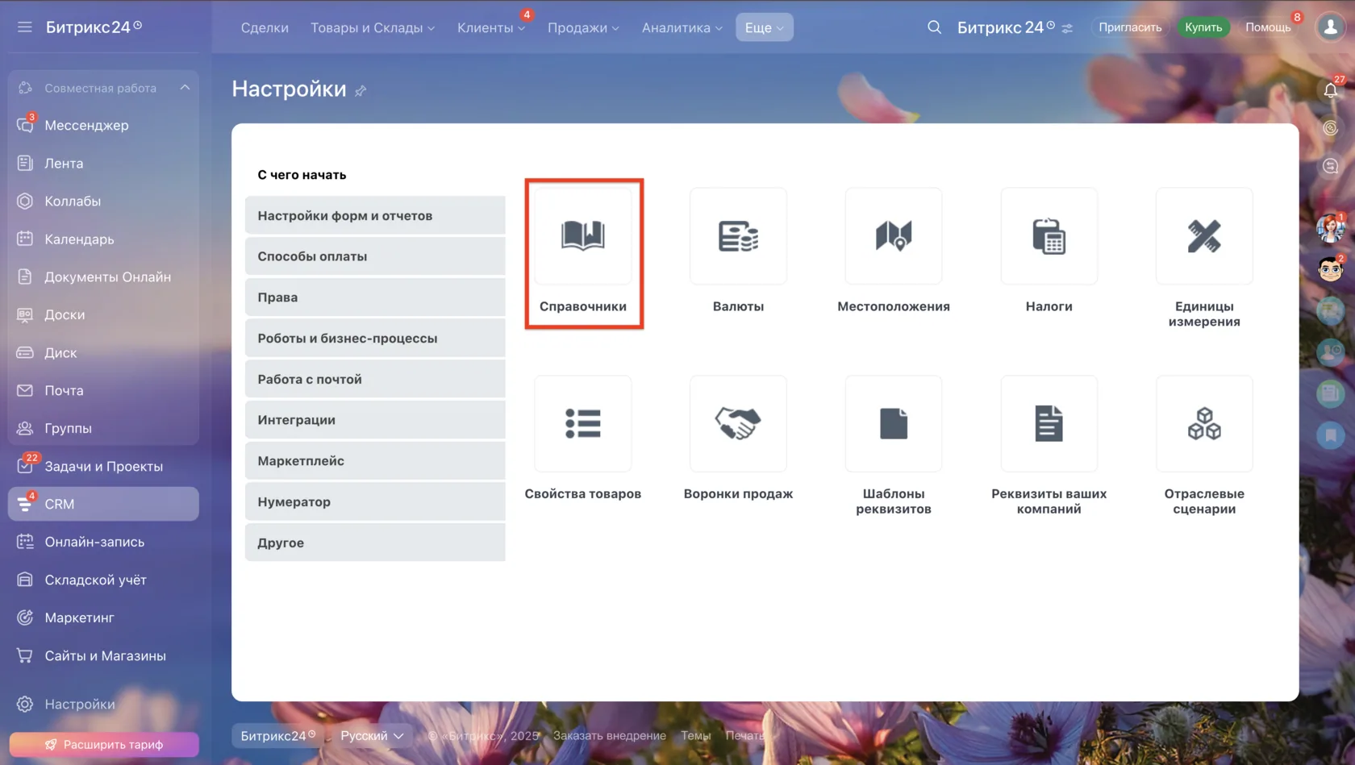
Task: Open the Еще menu dropdown
Action: click(764, 27)
